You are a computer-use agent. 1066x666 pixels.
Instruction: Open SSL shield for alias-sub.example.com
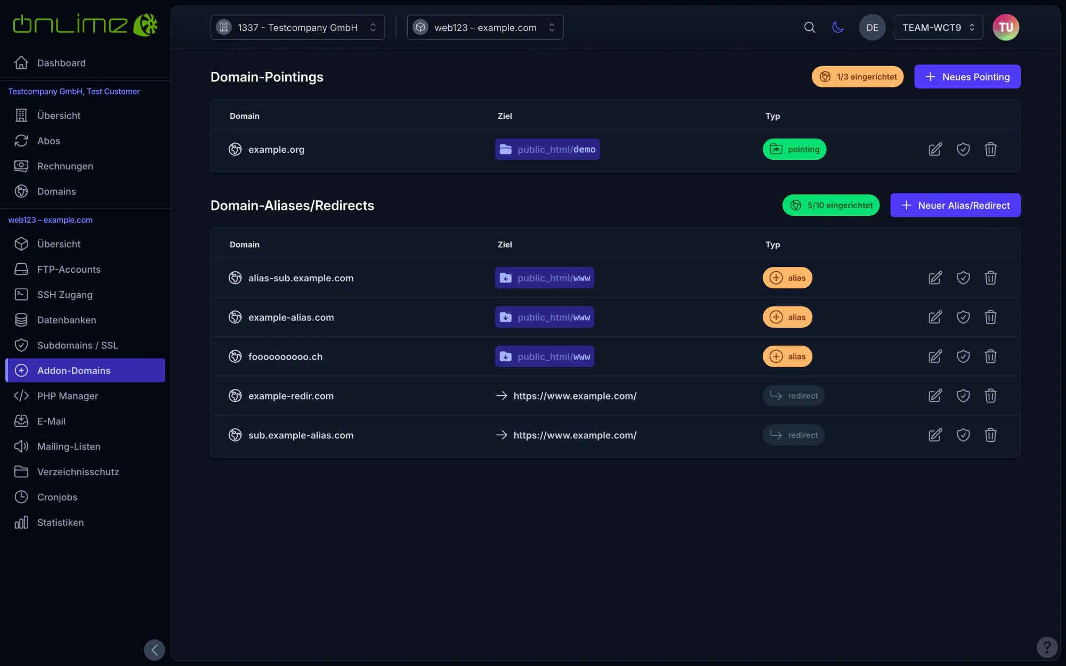coord(963,278)
